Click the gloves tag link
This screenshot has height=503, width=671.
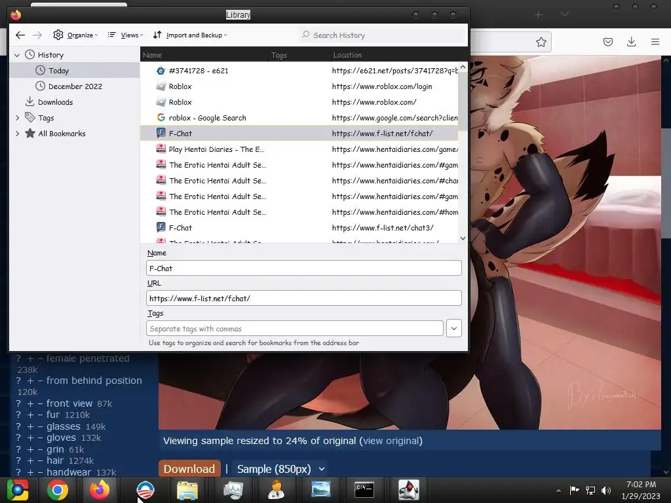click(61, 438)
